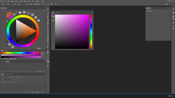
Task: Open the Color panel flyout menu
Action: pyautogui.click(x=92, y=13)
